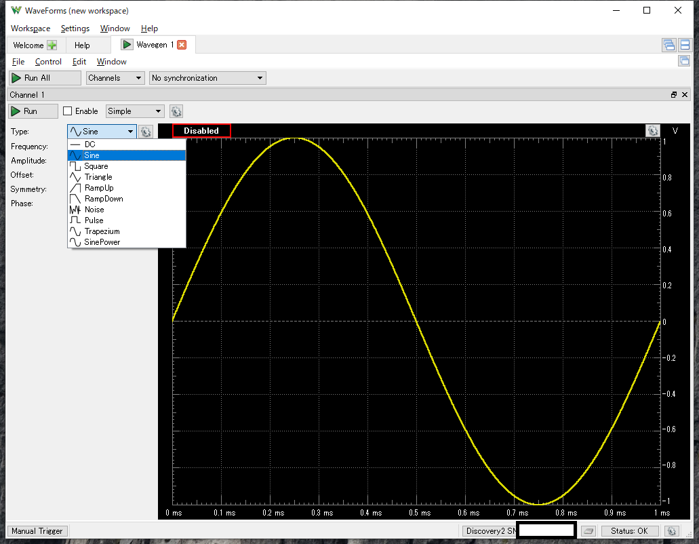Click the Amplitude label
Viewport: 699px width, 544px height.
coord(28,161)
